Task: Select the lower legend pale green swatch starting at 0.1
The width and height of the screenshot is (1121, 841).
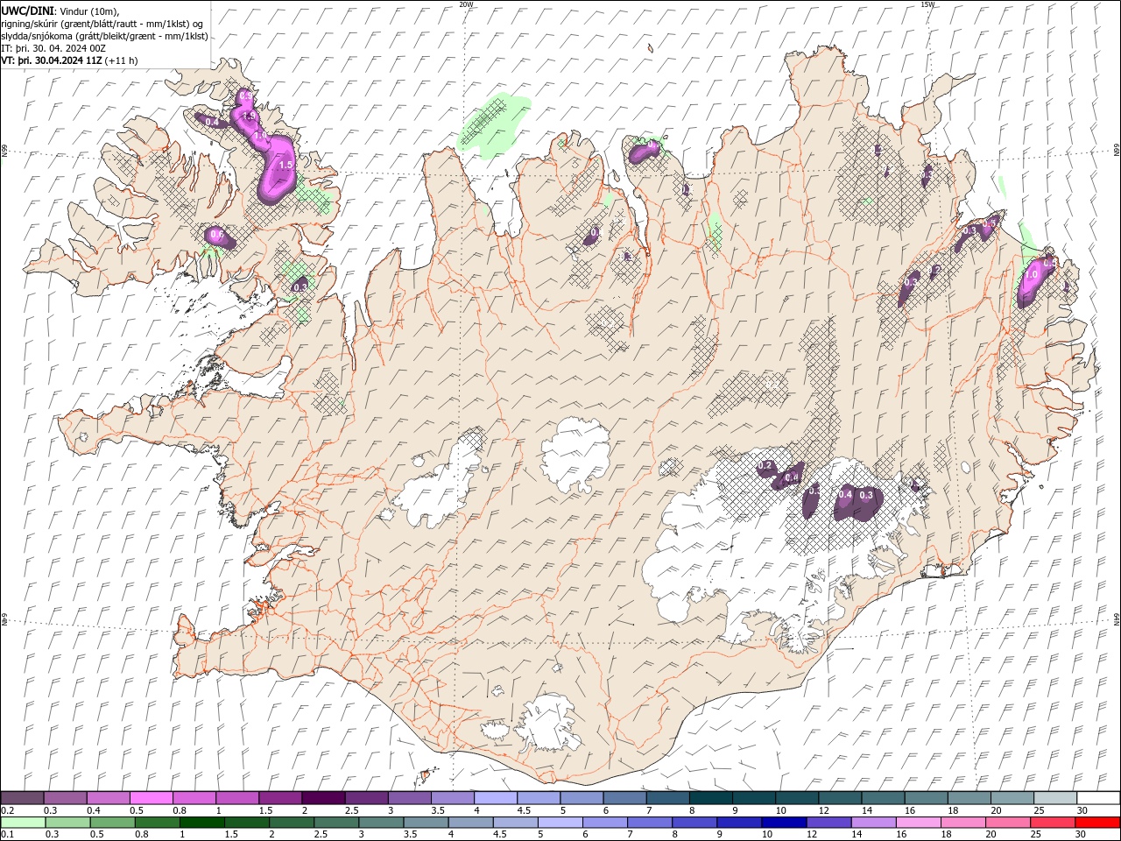Action: pos(23,823)
